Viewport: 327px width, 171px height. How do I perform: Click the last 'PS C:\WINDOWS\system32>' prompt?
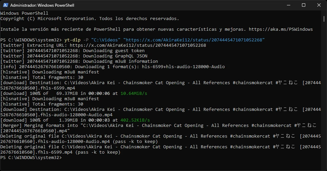pos(31,158)
